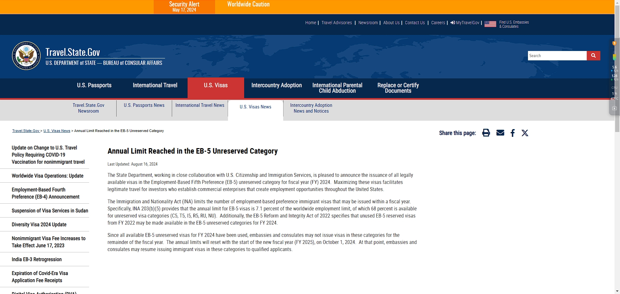This screenshot has width=620, height=294.
Task: Click the red search magnifier button
Action: click(593, 56)
